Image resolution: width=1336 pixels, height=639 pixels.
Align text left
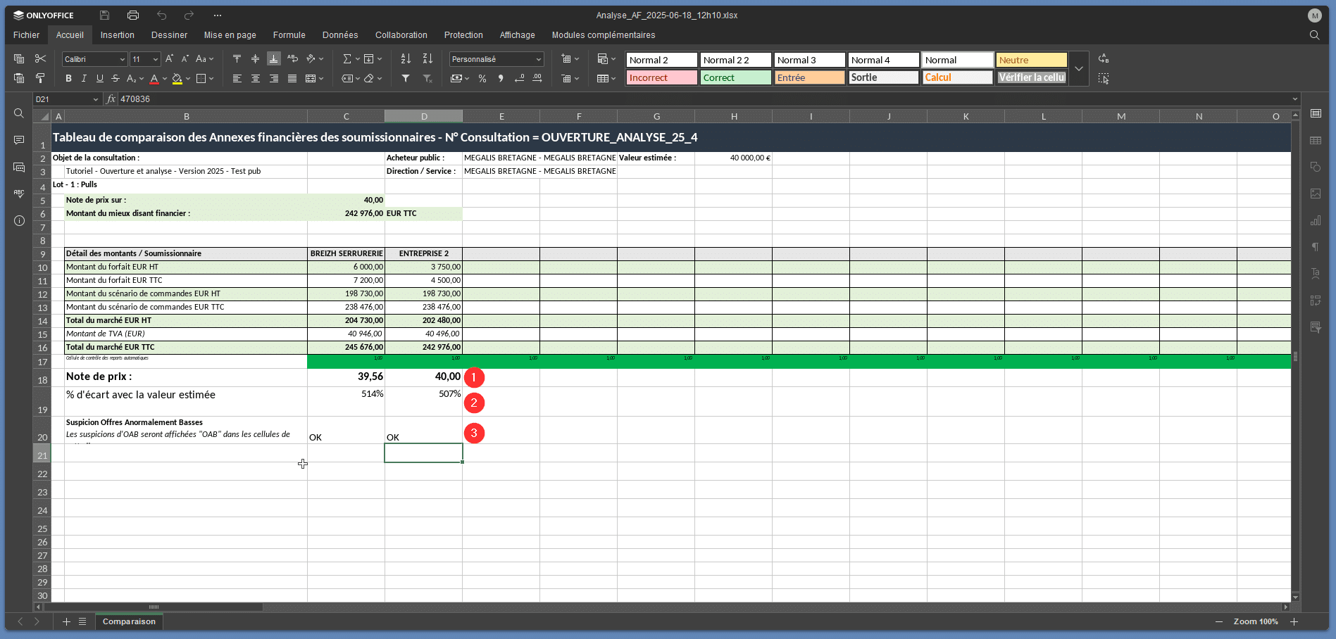click(237, 79)
